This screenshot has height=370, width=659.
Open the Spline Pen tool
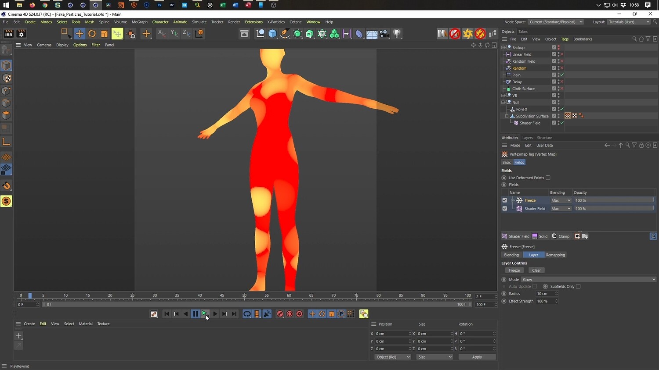pyautogui.click(x=285, y=34)
